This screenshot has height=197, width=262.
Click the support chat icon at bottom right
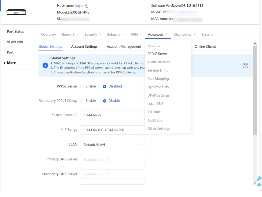pos(259,181)
